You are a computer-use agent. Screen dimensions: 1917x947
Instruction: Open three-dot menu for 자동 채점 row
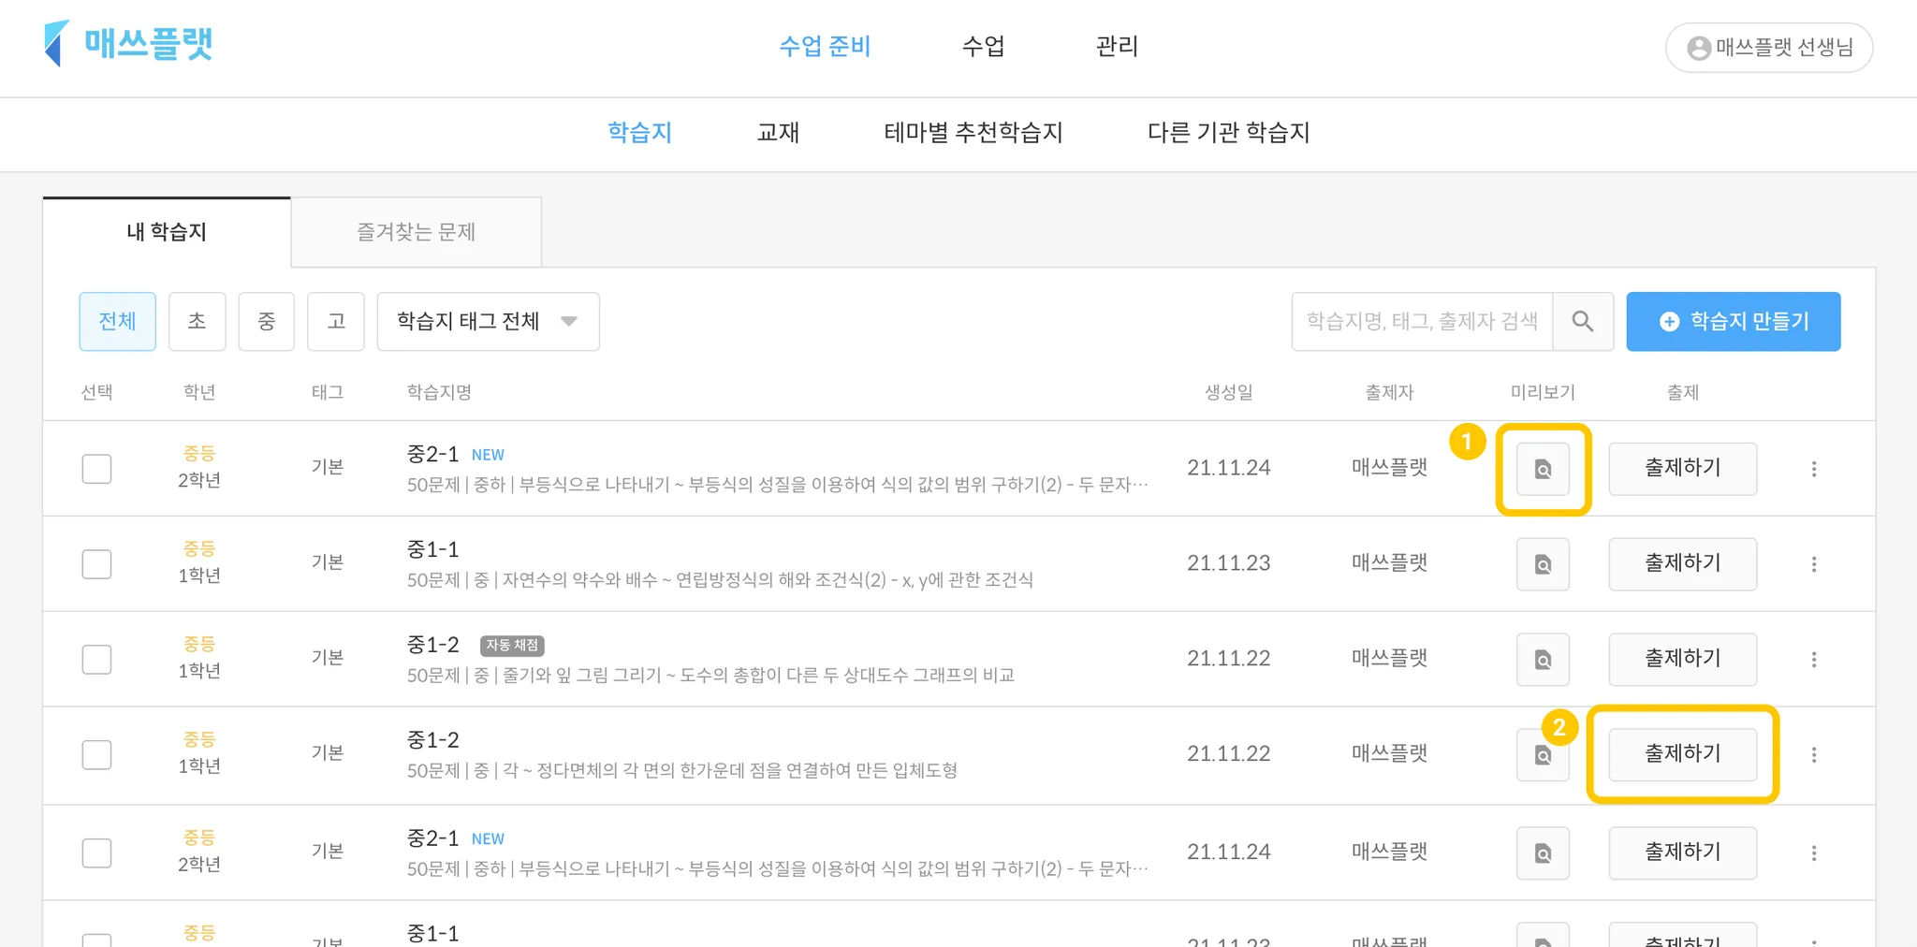[x=1813, y=660]
